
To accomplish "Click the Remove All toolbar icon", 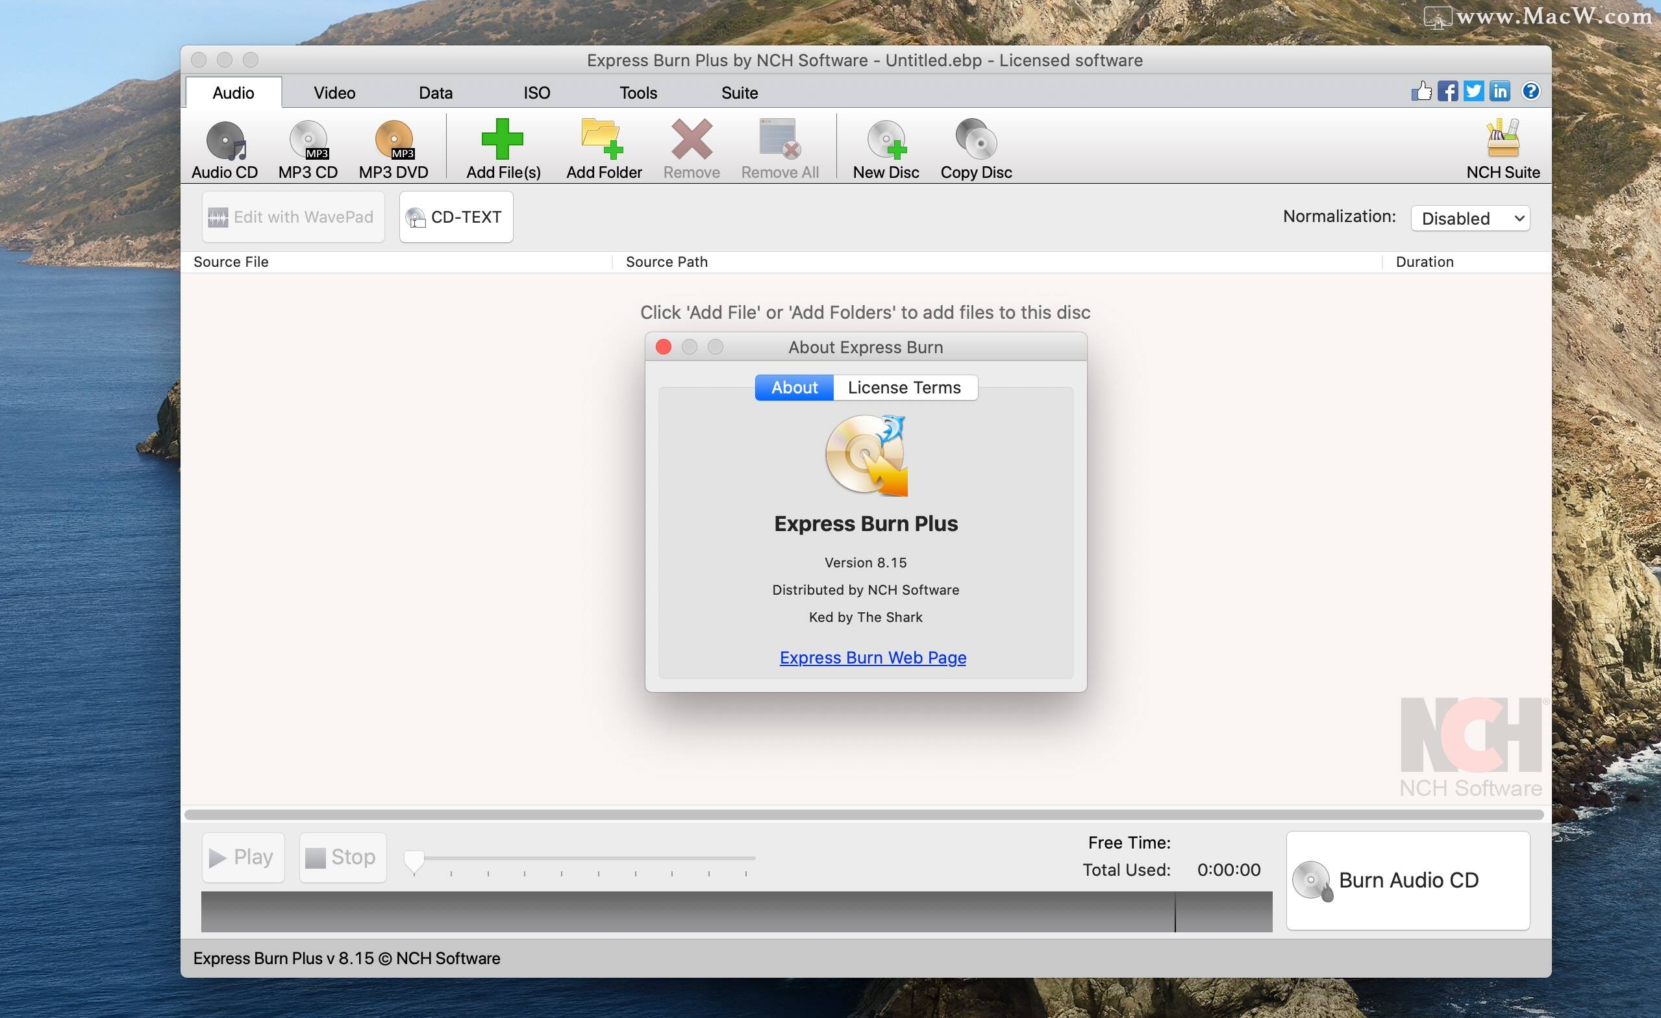I will [x=780, y=139].
